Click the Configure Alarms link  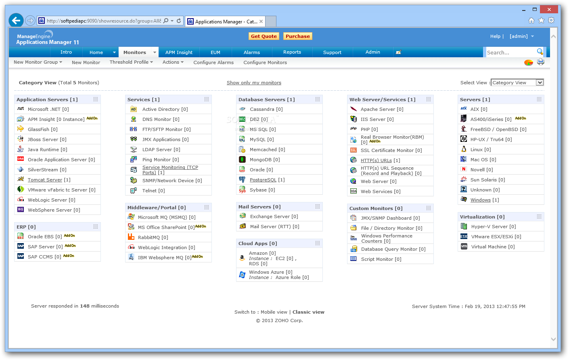click(x=213, y=62)
